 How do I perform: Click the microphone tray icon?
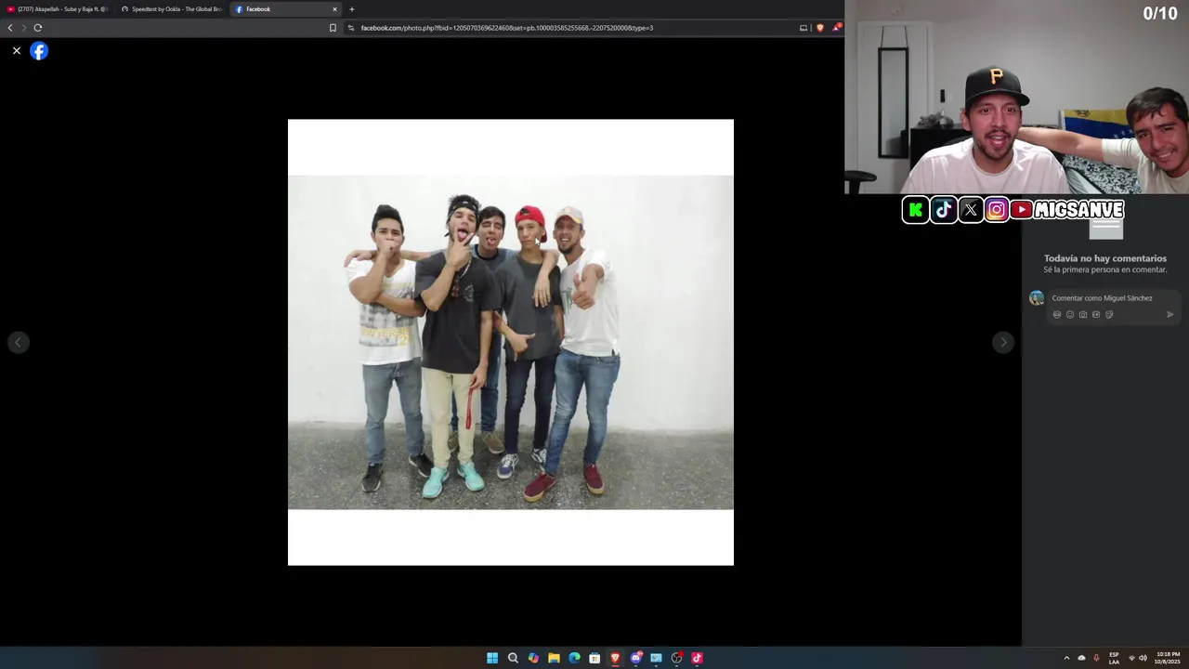1096,658
